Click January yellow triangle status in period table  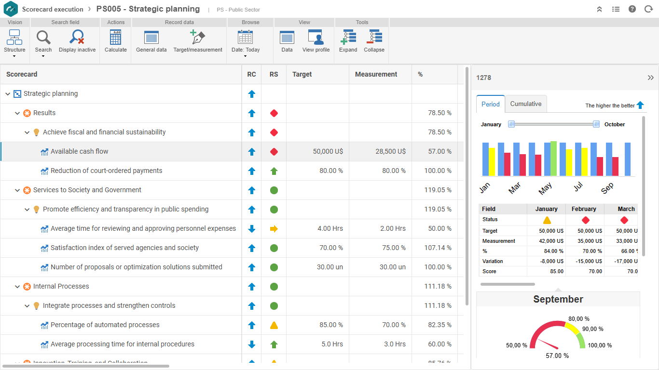pos(547,220)
